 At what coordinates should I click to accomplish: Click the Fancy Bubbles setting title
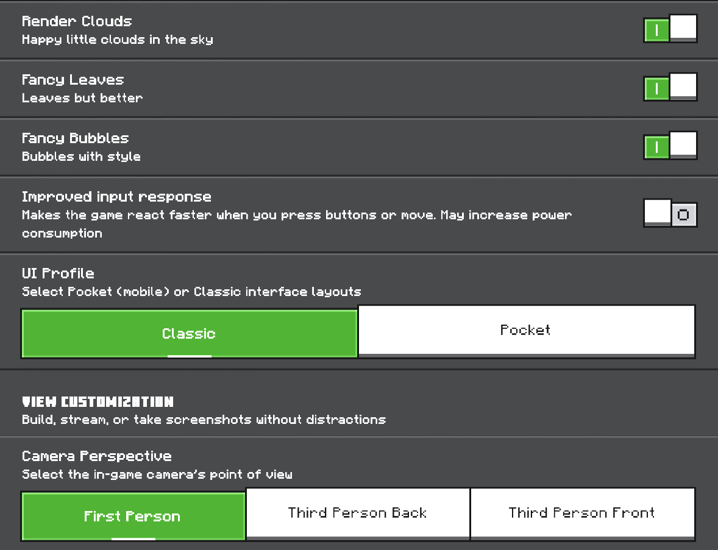coord(76,138)
